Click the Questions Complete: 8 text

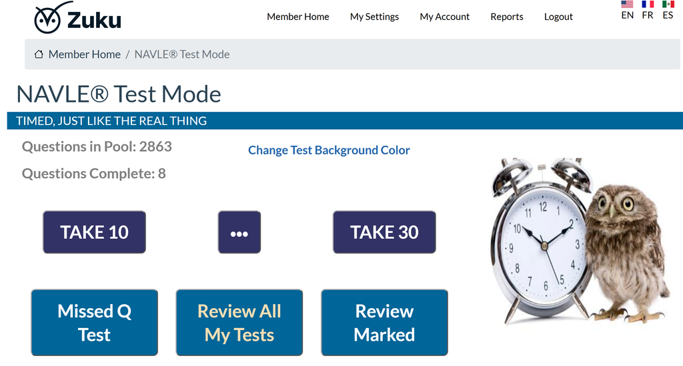point(93,174)
